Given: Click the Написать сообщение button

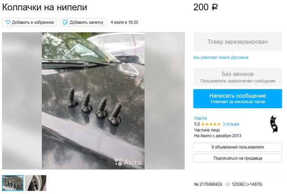Looking at the screenshot, I should (x=237, y=99).
